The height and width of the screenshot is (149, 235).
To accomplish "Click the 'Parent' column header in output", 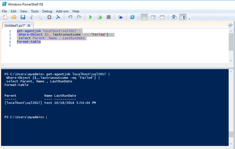I will coord(10,96).
